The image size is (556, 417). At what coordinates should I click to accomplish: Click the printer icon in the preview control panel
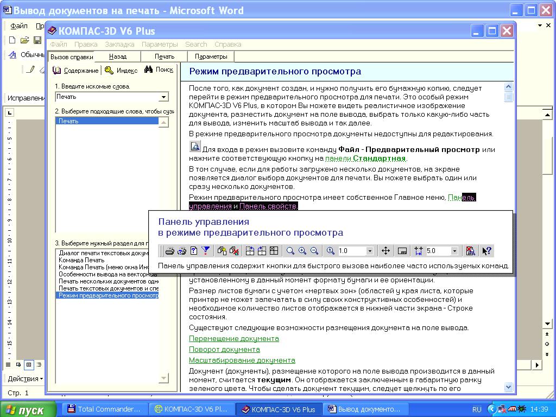[169, 251]
